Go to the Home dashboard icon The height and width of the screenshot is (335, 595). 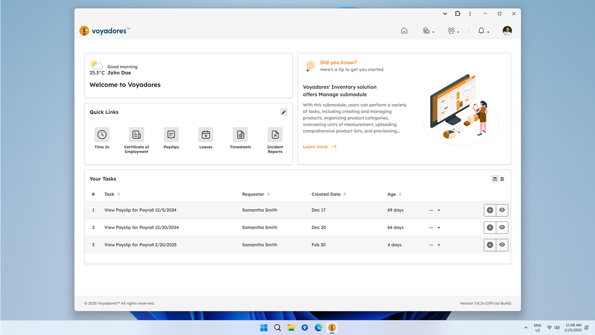click(404, 31)
